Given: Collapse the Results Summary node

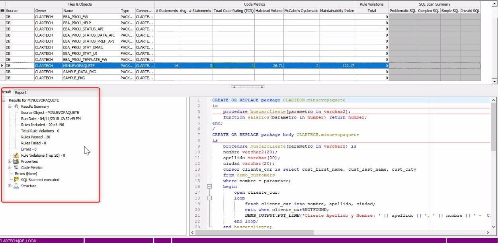Looking at the screenshot, I should 10,107.
